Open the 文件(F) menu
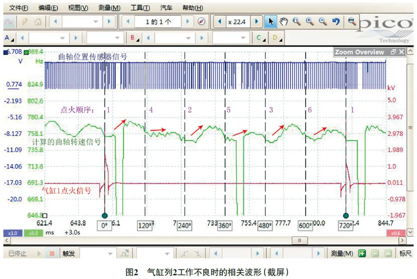The height and width of the screenshot is (279, 417). coord(19,8)
